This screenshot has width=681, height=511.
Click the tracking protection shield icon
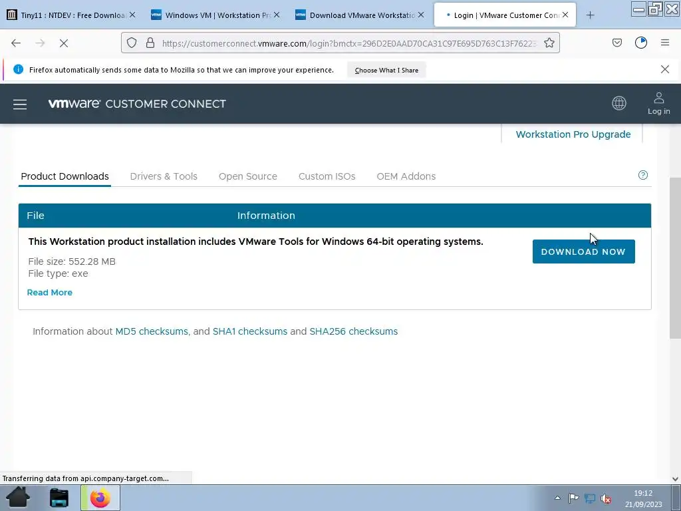[x=132, y=43]
